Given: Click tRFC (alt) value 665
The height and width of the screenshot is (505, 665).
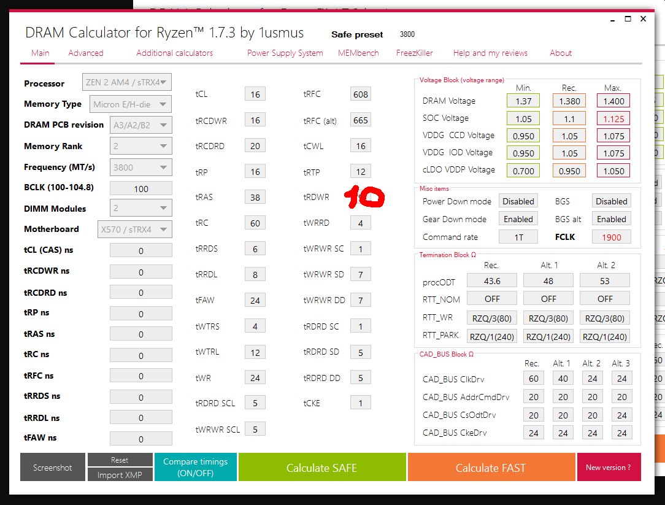Looking at the screenshot, I should point(361,120).
